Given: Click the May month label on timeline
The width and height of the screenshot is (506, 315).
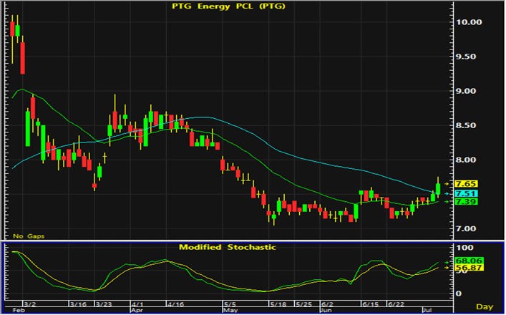Looking at the screenshot, I should [x=230, y=311].
